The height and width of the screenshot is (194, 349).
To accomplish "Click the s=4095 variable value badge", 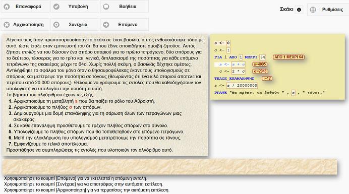I will 260,64.
